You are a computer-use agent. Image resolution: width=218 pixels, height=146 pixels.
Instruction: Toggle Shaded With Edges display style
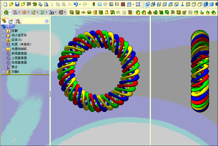click(206, 4)
